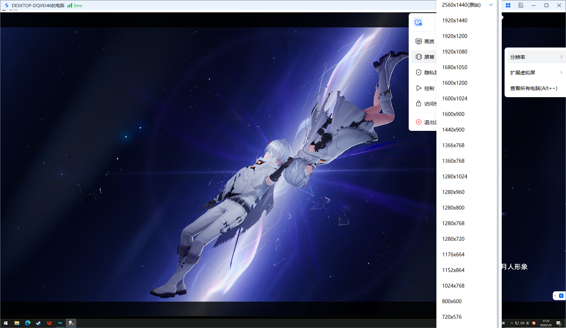566x328 pixels.
Task: Click the 控制 control menu entry
Action: [425, 88]
